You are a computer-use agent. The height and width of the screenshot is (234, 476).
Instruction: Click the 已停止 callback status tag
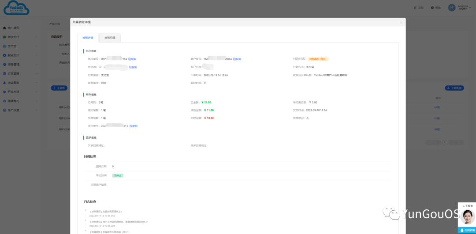(x=118, y=175)
